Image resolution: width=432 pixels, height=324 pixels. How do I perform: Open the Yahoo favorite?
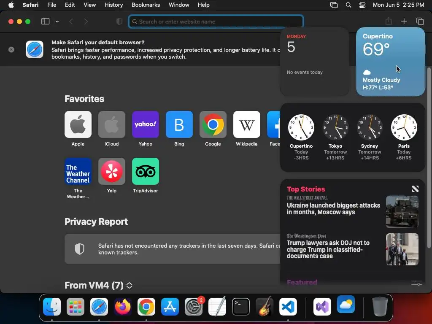tap(146, 124)
